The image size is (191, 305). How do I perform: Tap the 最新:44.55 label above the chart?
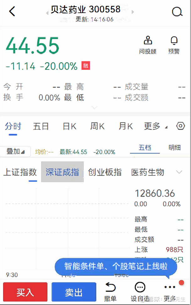point(73,152)
